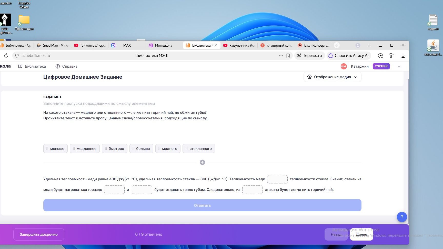Switch to the Seed Map - Mine tab
Screen dimensions: 443x249
pos(53,45)
